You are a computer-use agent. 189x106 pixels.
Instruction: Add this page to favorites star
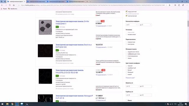tap(170, 5)
